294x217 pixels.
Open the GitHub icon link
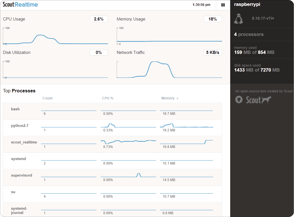(x=239, y=100)
